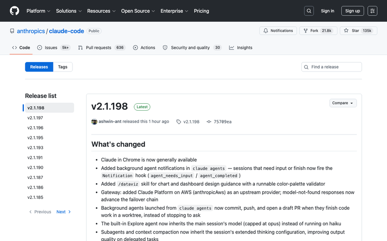
Task: Click the 21.8k fork count
Action: pos(327,31)
